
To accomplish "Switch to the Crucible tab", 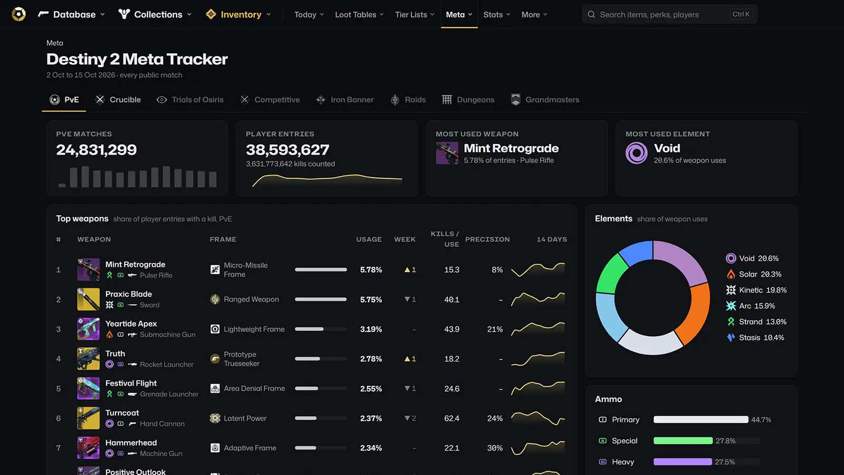I will point(118,100).
